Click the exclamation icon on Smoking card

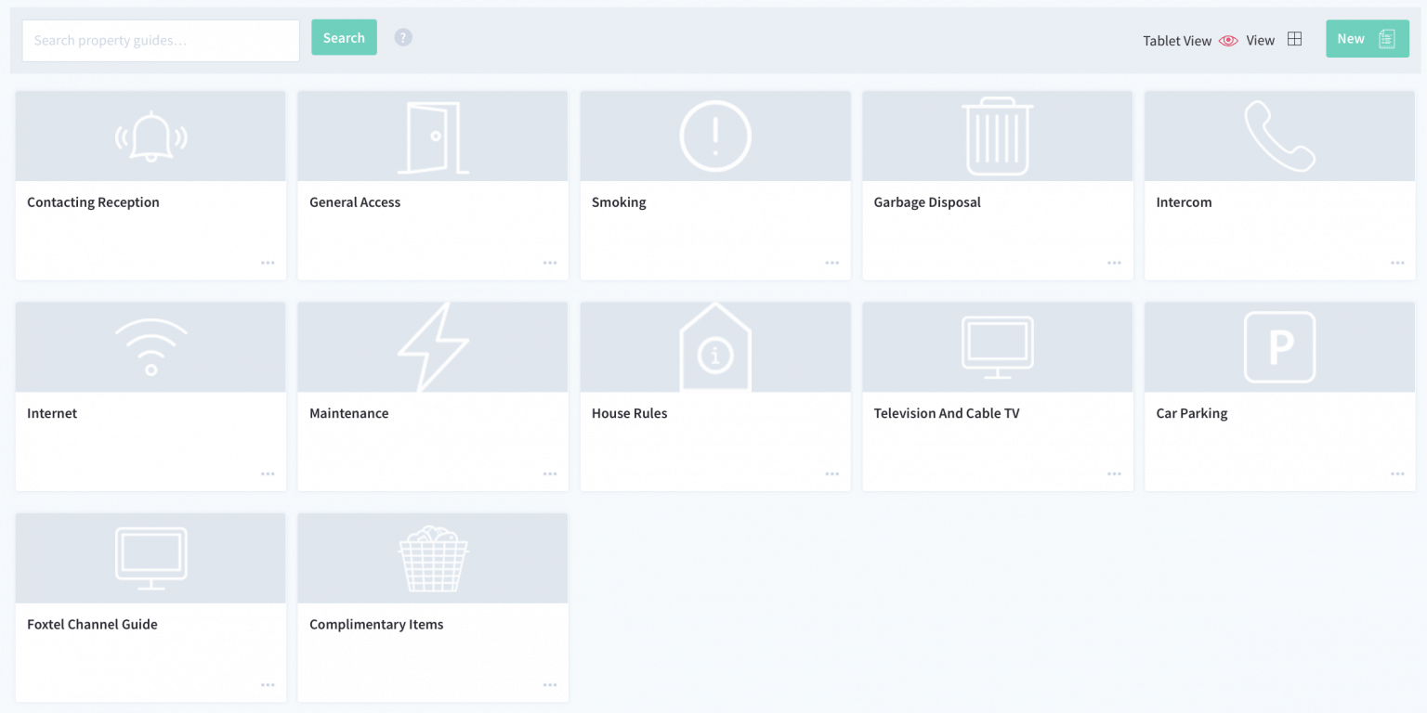(715, 136)
